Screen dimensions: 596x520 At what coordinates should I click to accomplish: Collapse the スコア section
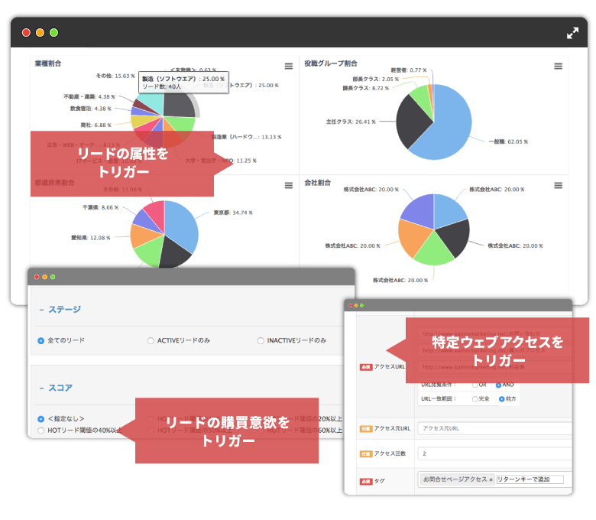[x=41, y=388]
